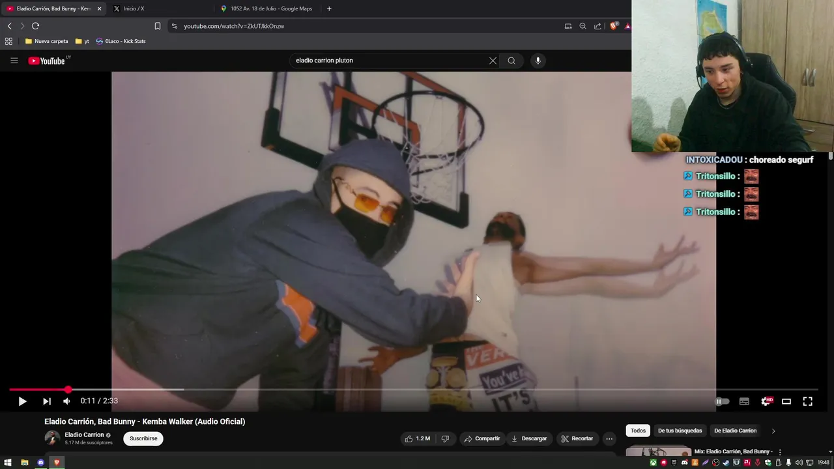Like the video with 1.2 M thumbs up
834x469 pixels.
417,439
